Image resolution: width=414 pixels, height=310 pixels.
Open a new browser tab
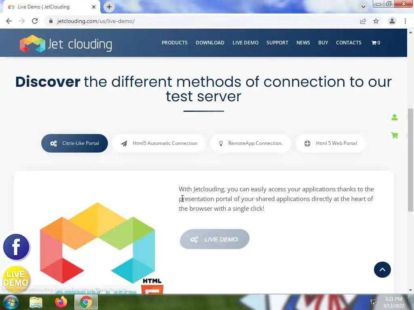coord(109,7)
